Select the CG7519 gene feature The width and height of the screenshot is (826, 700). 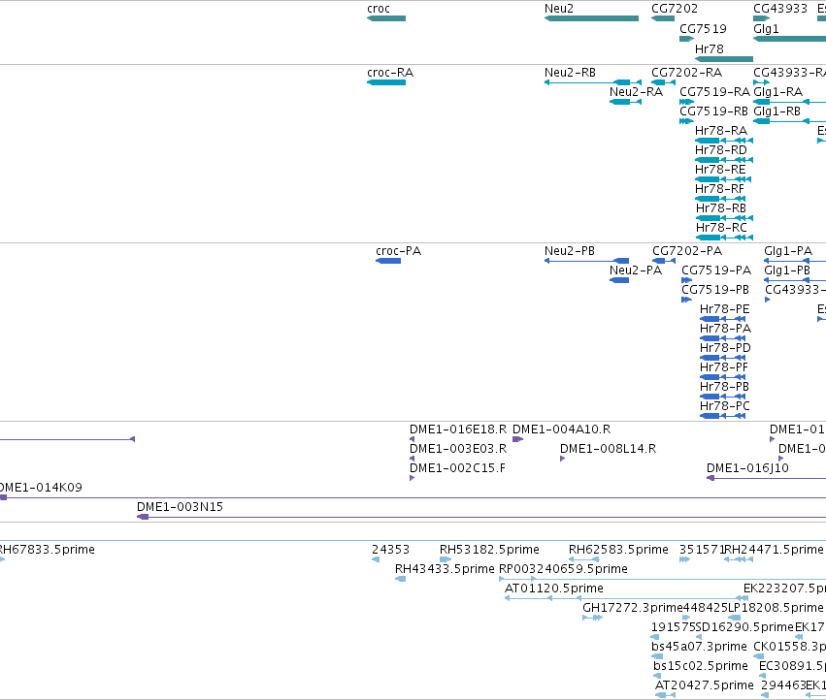[x=687, y=39]
